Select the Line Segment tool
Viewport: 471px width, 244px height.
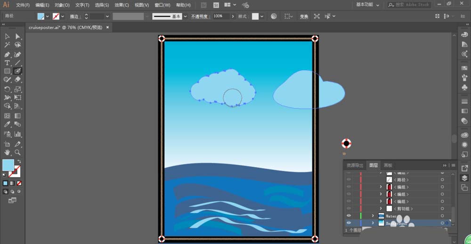tap(18, 63)
